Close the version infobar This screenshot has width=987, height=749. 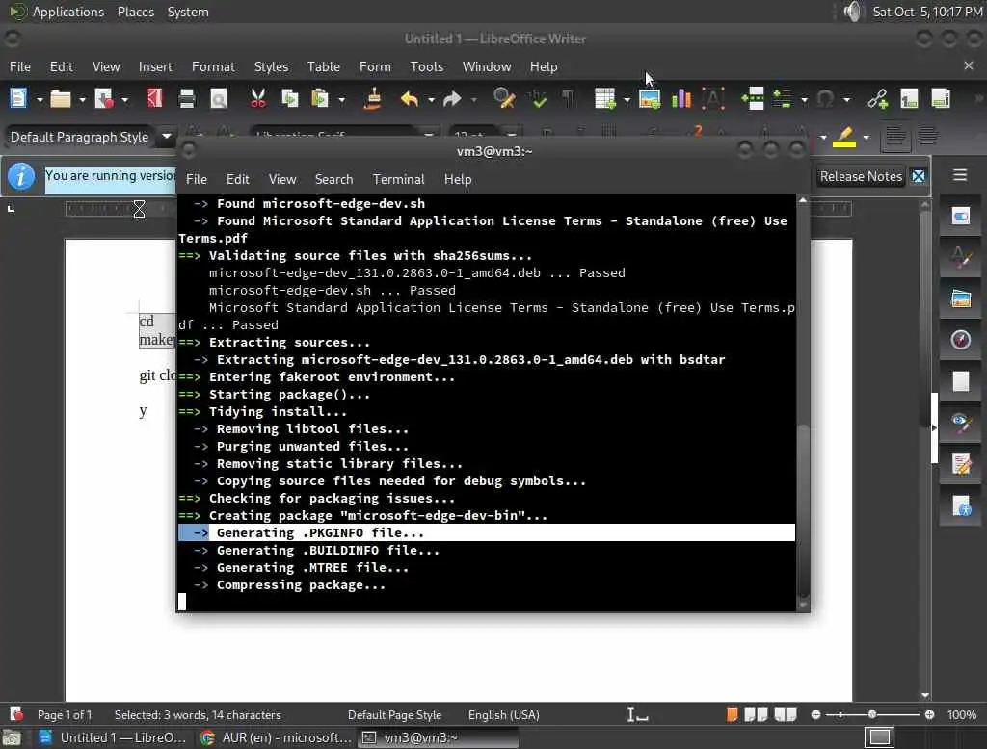919,177
